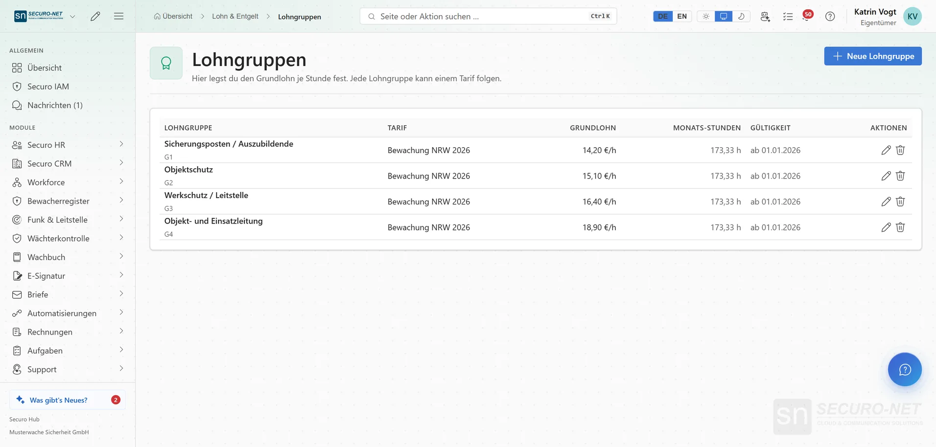This screenshot has height=447, width=936.
Task: Delete the Objekt- und Einsatzleitung wage group
Action: (x=900, y=227)
